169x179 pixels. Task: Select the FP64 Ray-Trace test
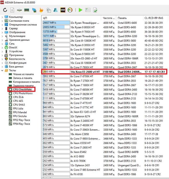(22, 124)
